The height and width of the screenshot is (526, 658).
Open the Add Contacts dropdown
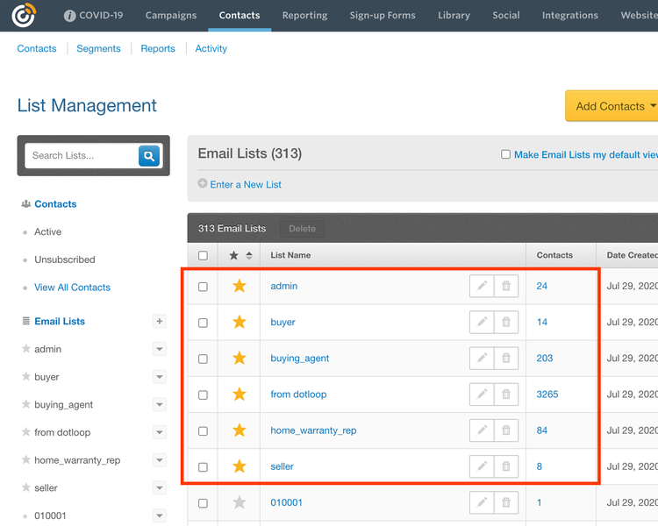coord(614,106)
